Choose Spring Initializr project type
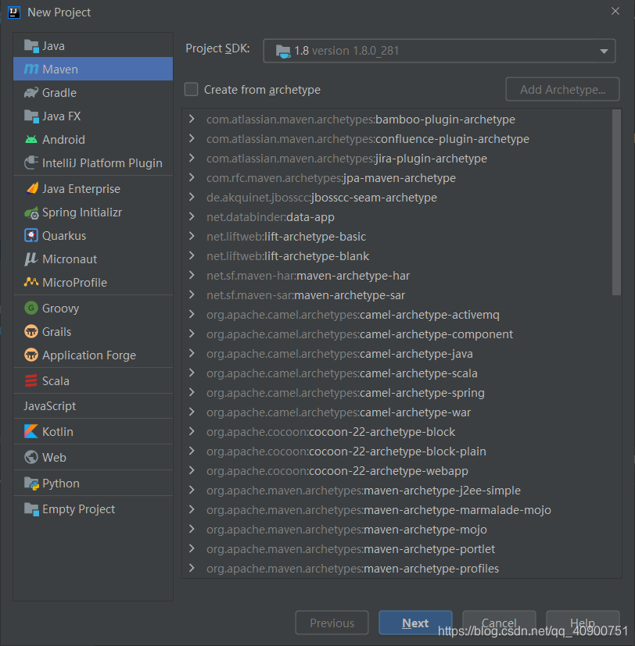The height and width of the screenshot is (646, 635). click(93, 212)
